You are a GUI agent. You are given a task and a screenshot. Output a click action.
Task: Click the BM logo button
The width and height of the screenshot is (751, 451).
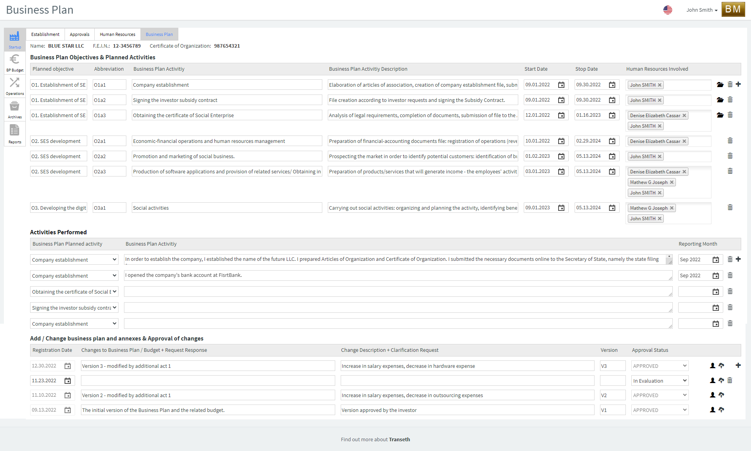(x=733, y=10)
